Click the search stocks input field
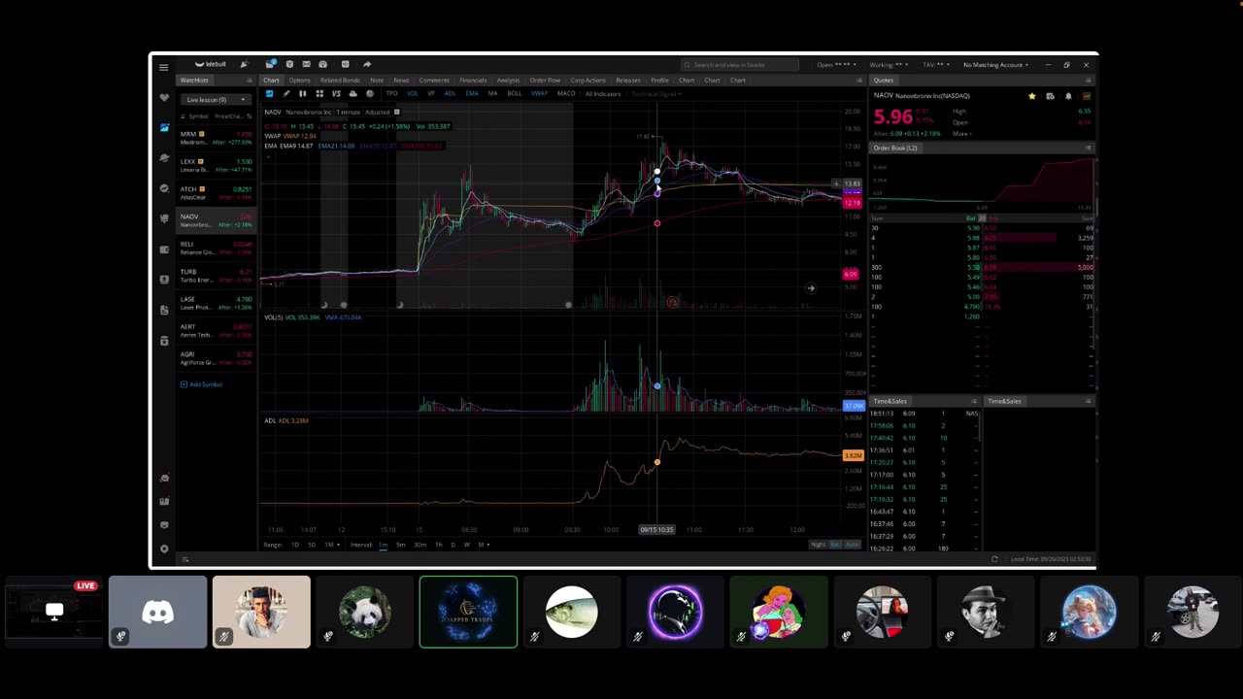 tap(740, 65)
